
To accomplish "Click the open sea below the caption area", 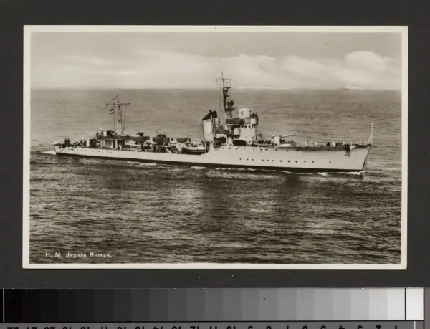I will pyautogui.click(x=215, y=237).
